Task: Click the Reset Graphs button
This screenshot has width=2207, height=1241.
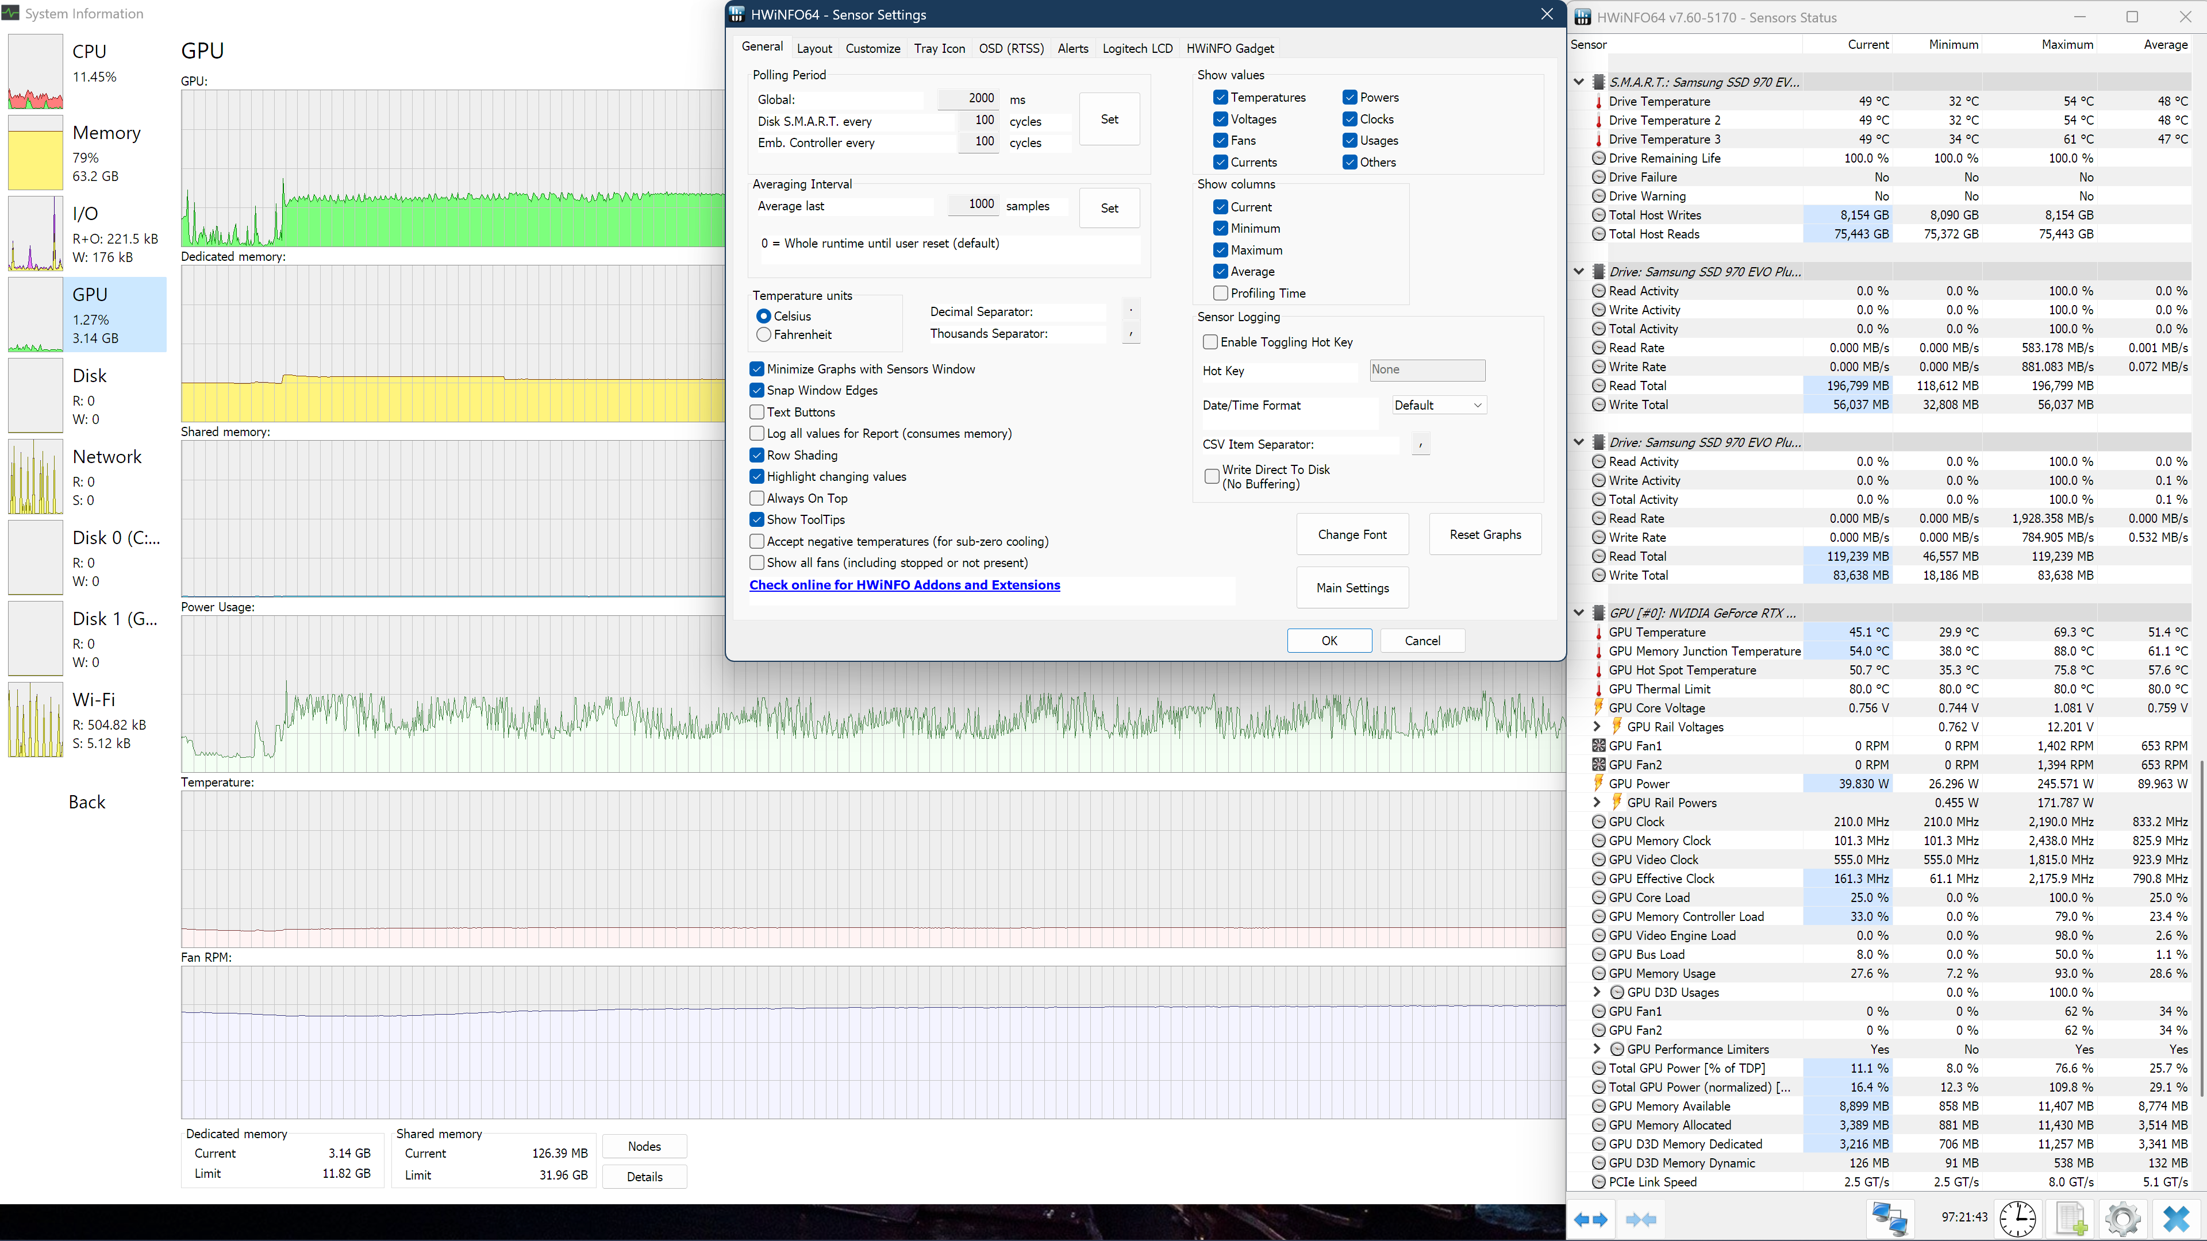Action: [1485, 534]
